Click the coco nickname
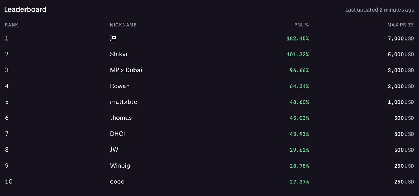This screenshot has height=196, width=419. [117, 182]
